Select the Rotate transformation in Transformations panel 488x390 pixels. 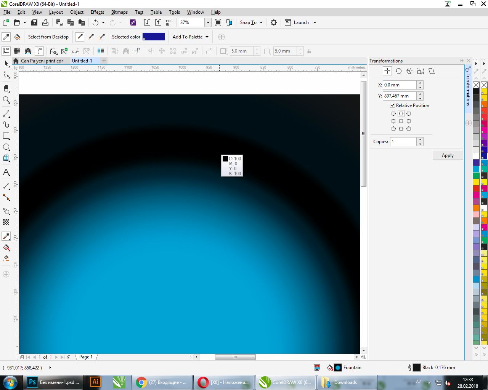(x=399, y=71)
